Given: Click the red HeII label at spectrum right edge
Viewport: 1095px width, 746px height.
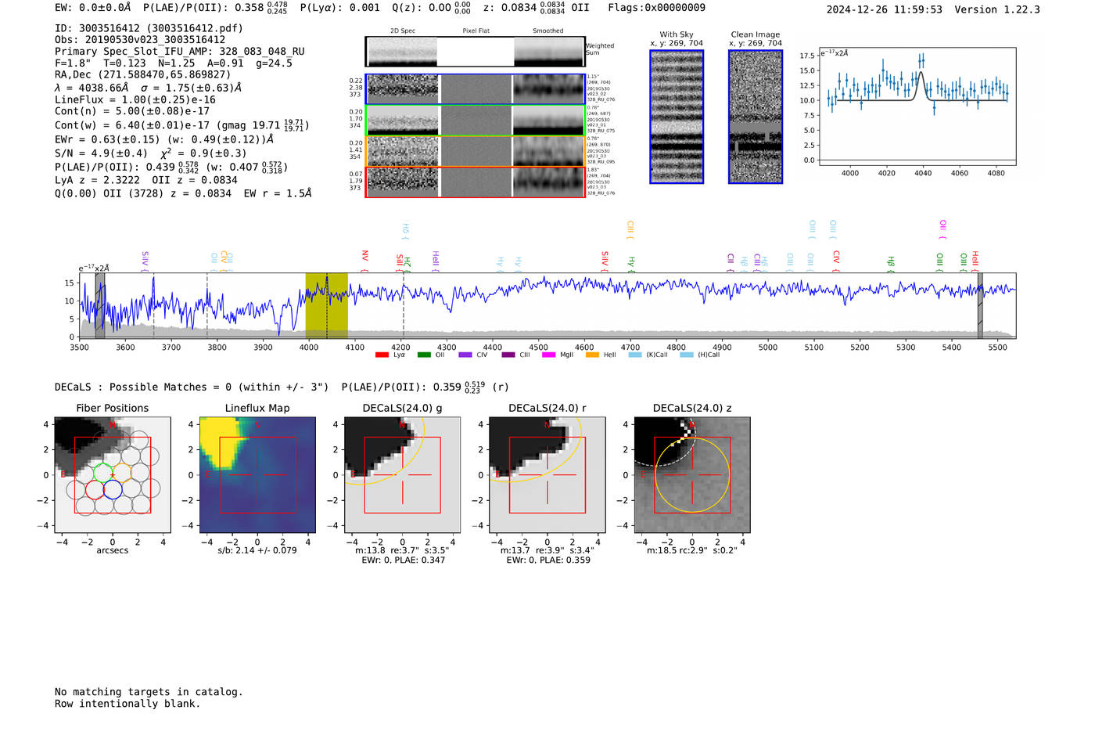Looking at the screenshot, I should (x=975, y=261).
